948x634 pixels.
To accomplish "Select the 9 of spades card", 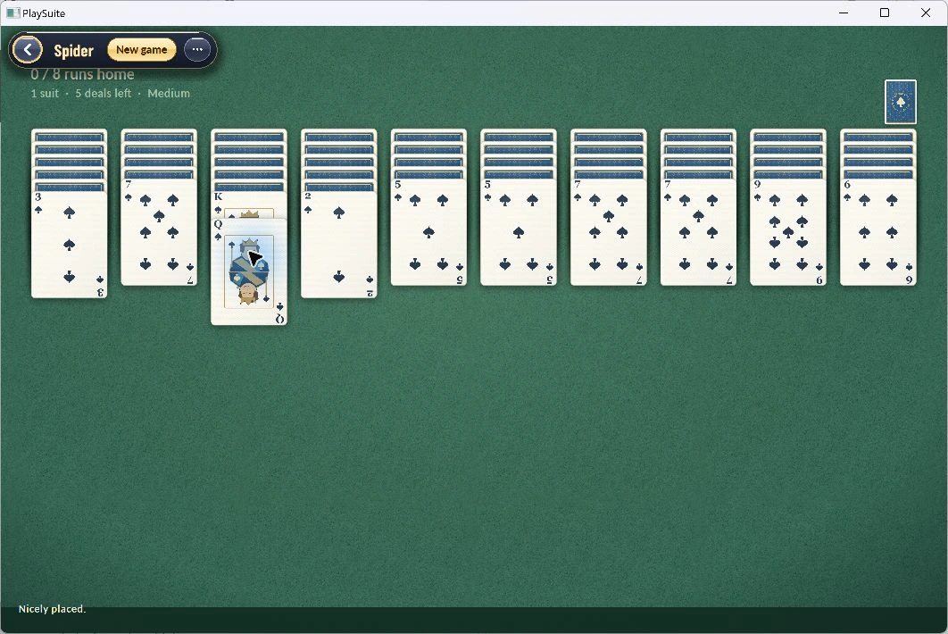I will pos(788,231).
